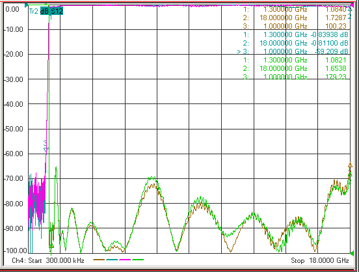359x272 pixels.
Task: Click the S12 measurement parameter label
Action: click(57, 11)
